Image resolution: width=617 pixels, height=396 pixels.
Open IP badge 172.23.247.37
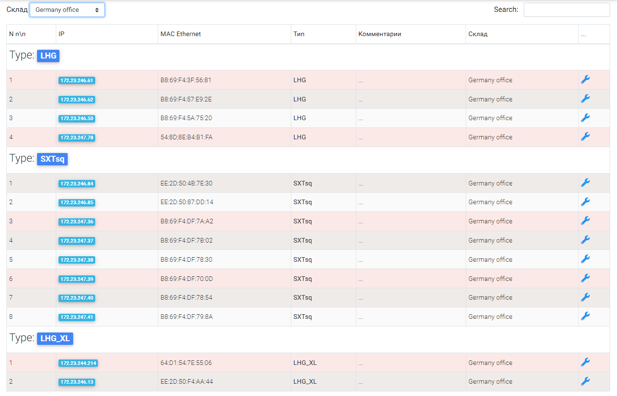[x=77, y=241]
